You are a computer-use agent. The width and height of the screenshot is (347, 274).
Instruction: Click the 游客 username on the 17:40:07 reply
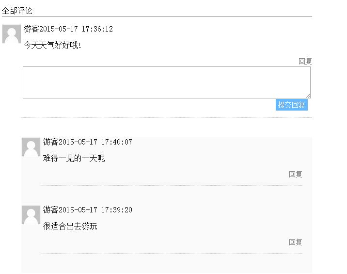pos(51,142)
